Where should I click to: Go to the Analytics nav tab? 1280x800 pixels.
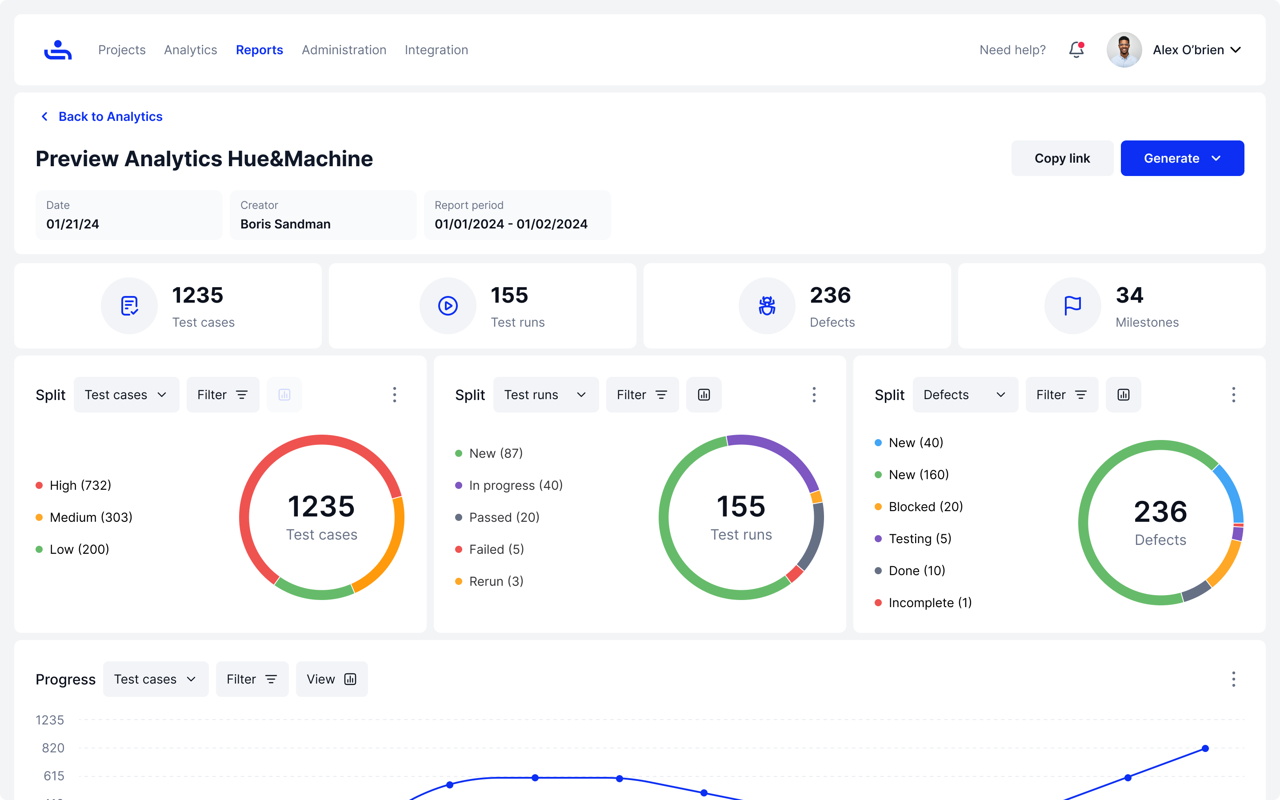coord(190,50)
